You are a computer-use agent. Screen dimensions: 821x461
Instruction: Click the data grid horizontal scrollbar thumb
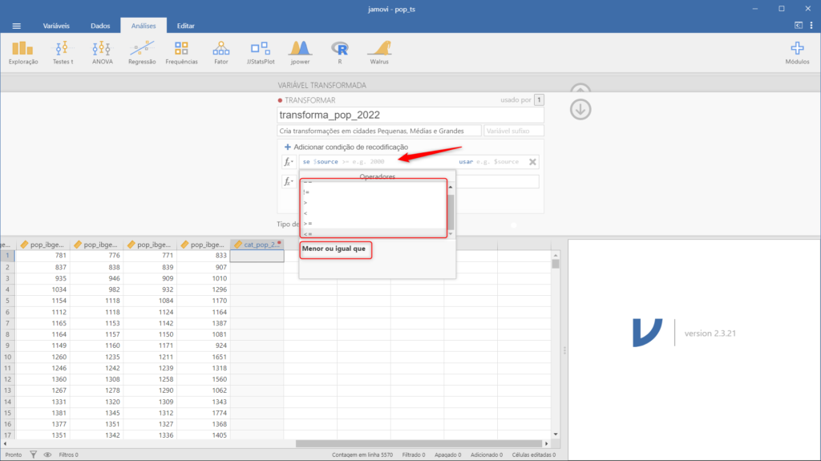pos(419,443)
